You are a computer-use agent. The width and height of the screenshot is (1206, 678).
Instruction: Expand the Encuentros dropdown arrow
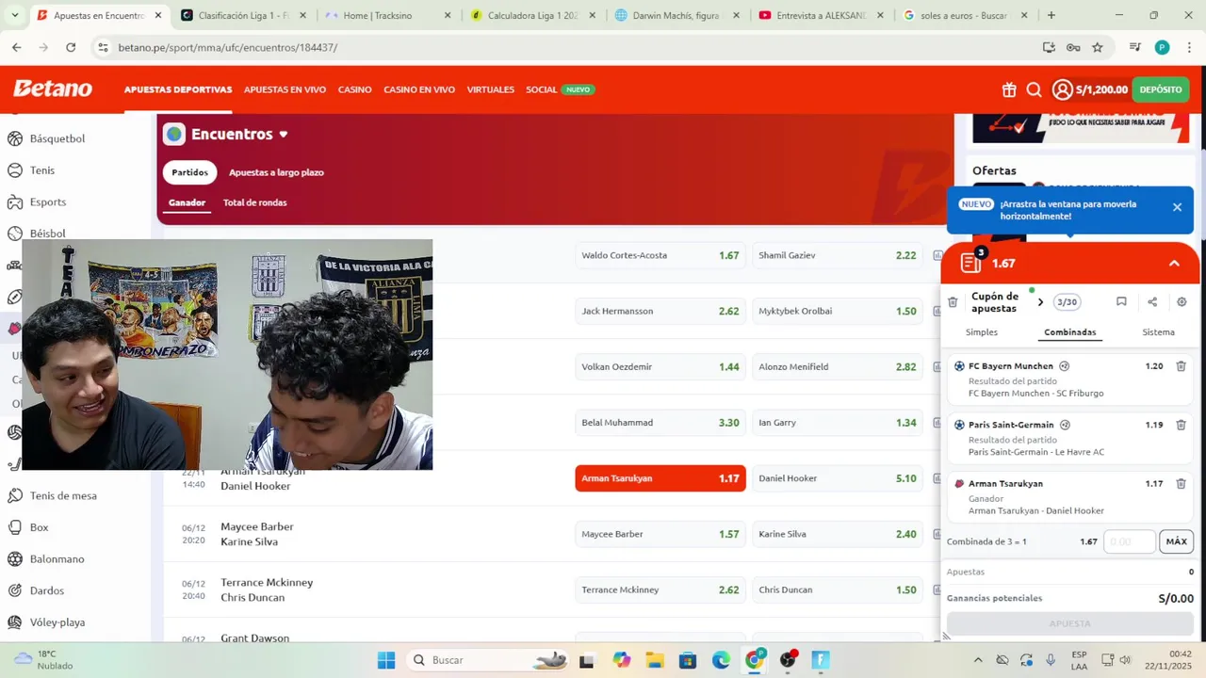pos(283,135)
